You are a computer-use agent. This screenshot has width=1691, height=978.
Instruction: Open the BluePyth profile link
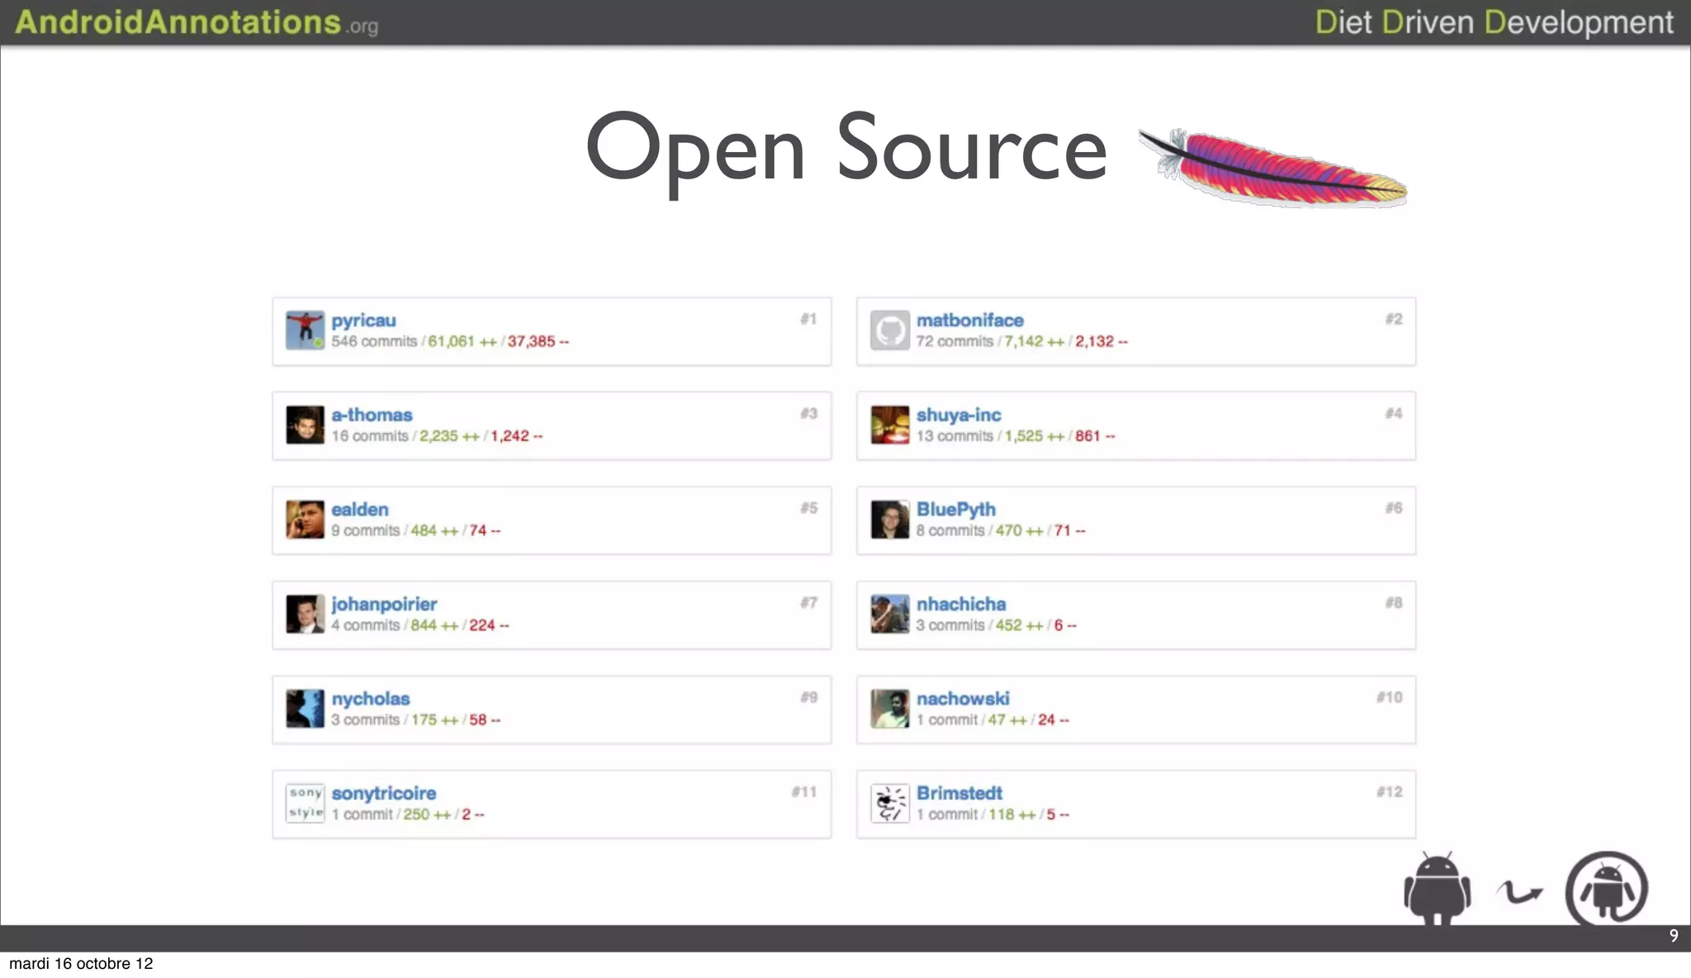[955, 510]
